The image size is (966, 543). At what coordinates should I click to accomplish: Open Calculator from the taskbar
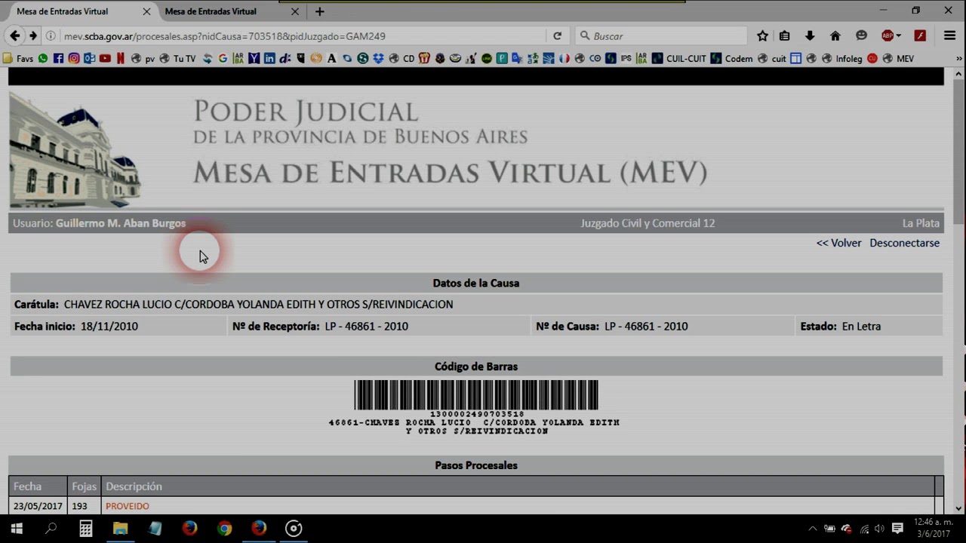coord(86,529)
